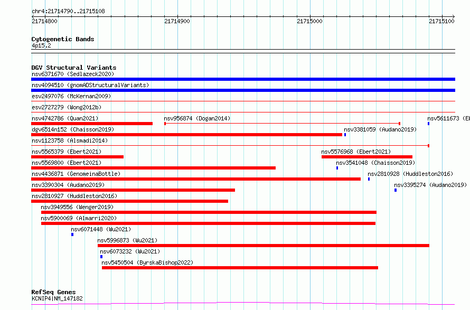
Task: Click the RefSeq Genes track title
Action: coord(53,292)
